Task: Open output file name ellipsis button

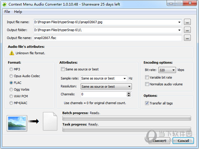Action: (x=187, y=38)
